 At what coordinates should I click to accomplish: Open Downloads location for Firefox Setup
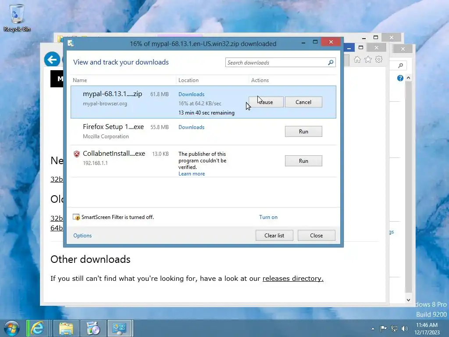pos(191,127)
